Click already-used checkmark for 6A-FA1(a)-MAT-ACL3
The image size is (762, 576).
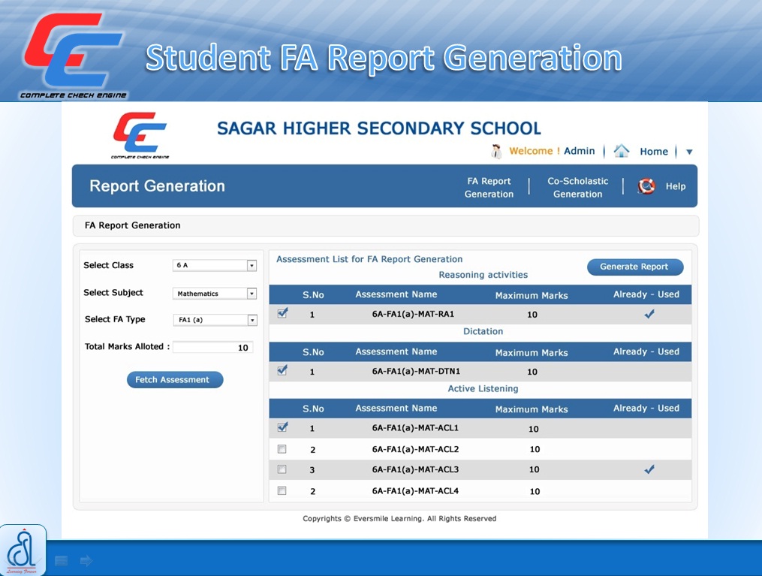click(x=649, y=469)
